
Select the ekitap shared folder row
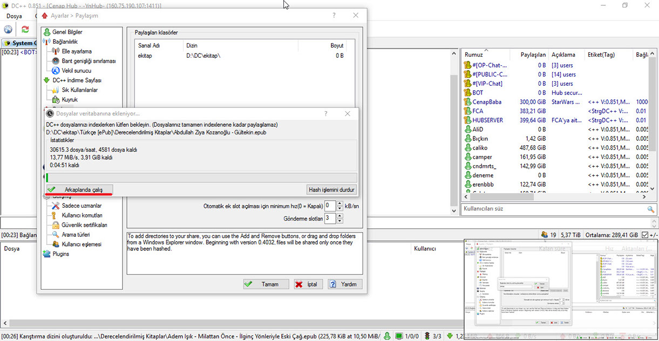(x=244, y=56)
